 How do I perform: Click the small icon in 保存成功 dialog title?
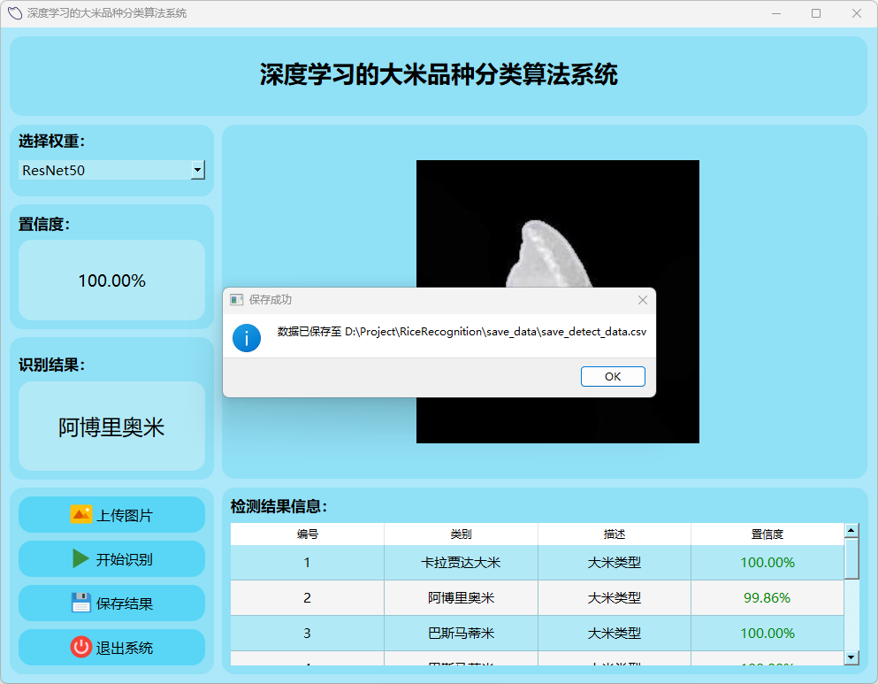(x=236, y=300)
